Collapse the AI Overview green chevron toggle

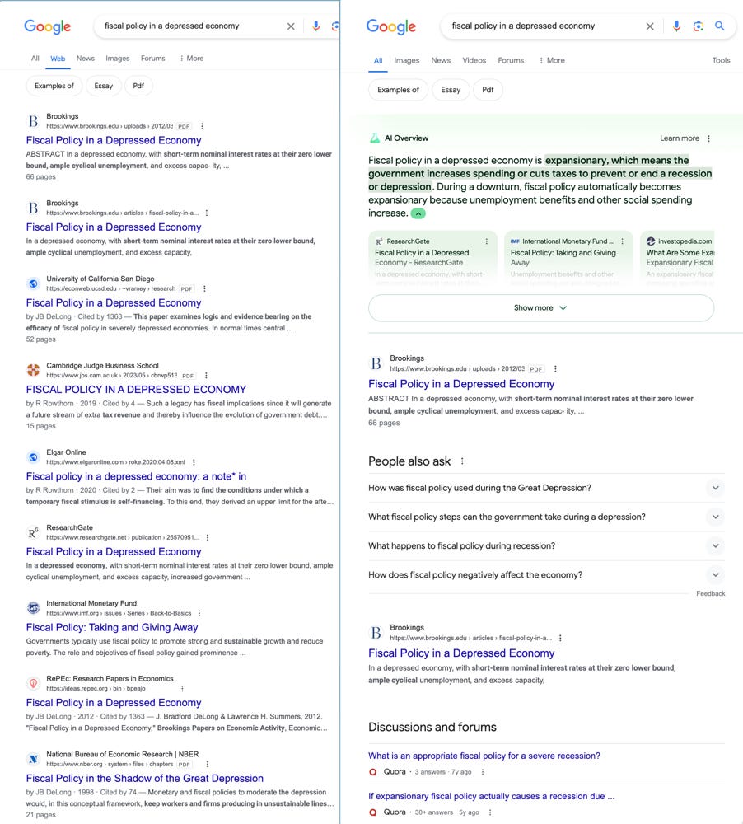coord(418,213)
